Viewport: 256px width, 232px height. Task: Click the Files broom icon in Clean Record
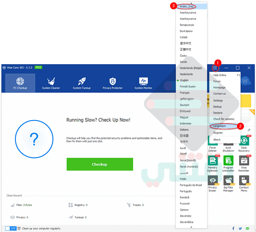coord(12,205)
